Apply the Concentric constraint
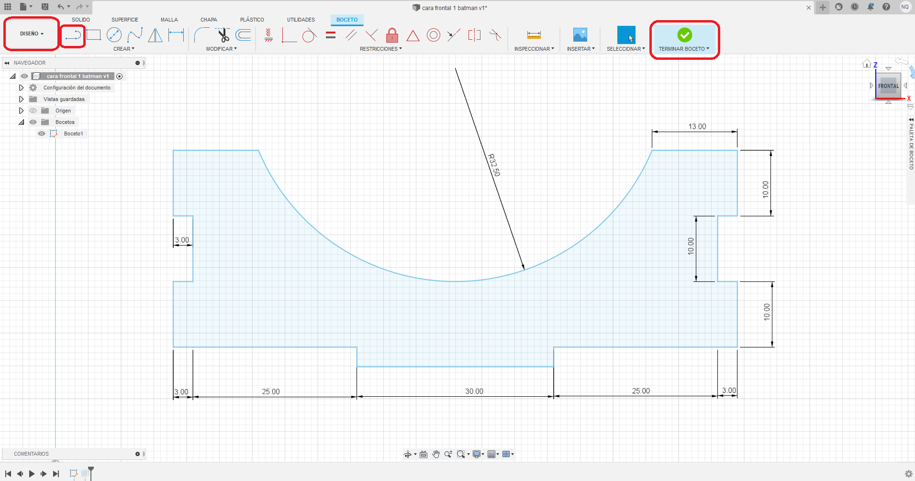 [434, 35]
